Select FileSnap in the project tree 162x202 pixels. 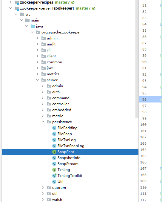point(65,134)
